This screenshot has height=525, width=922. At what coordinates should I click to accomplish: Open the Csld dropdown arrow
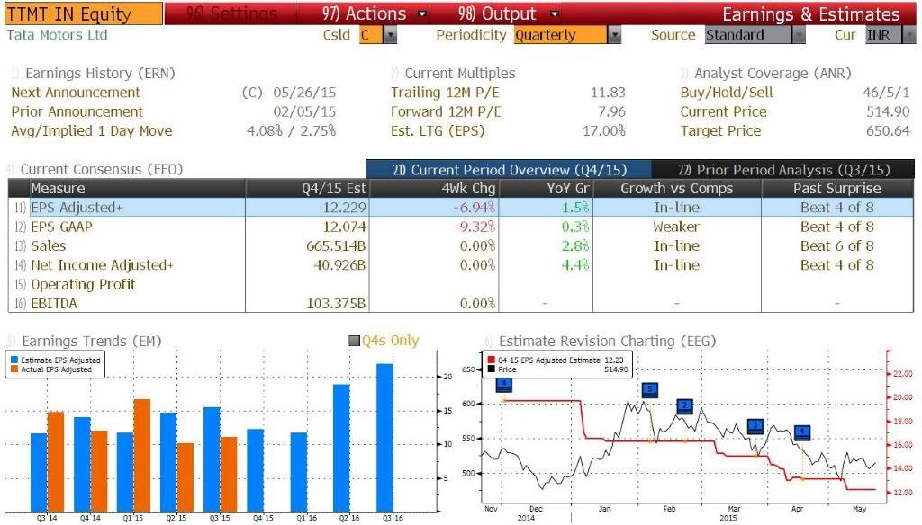(x=391, y=35)
